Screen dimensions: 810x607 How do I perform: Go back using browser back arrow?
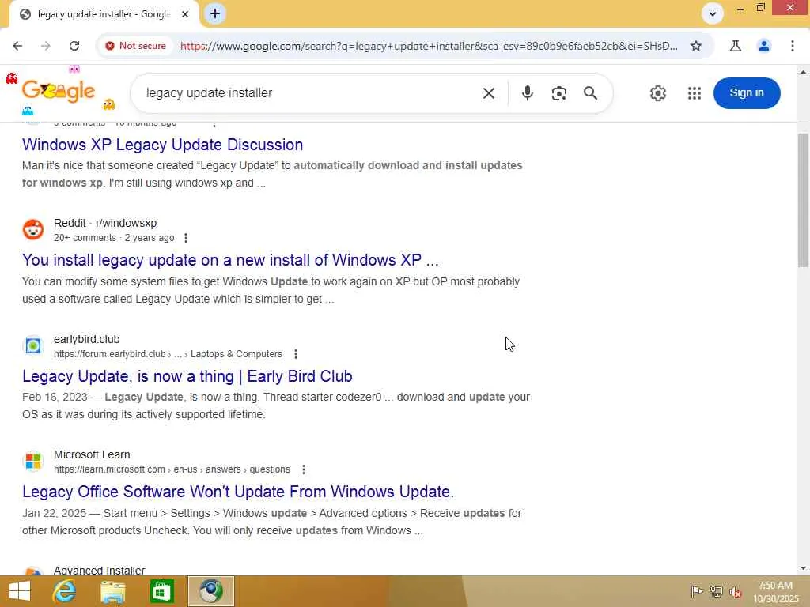[x=17, y=46]
